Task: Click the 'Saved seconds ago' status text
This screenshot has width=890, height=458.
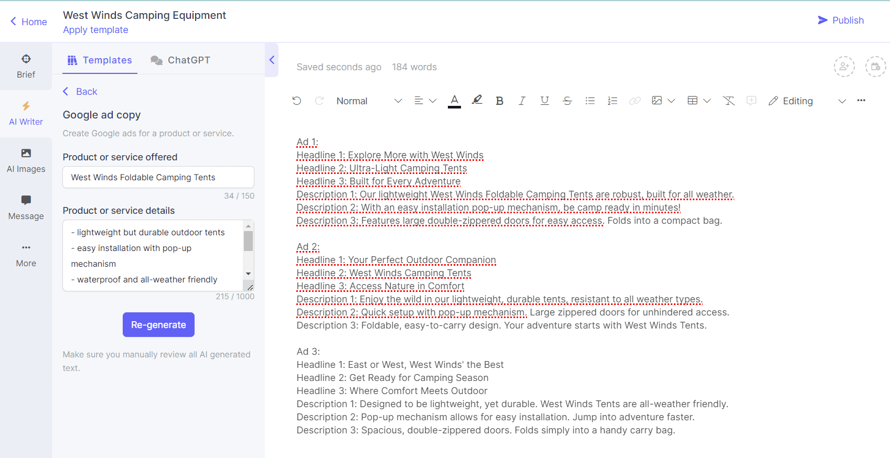Action: (x=339, y=67)
